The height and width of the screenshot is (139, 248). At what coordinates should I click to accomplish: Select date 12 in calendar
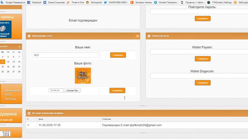[x=8, y=62]
